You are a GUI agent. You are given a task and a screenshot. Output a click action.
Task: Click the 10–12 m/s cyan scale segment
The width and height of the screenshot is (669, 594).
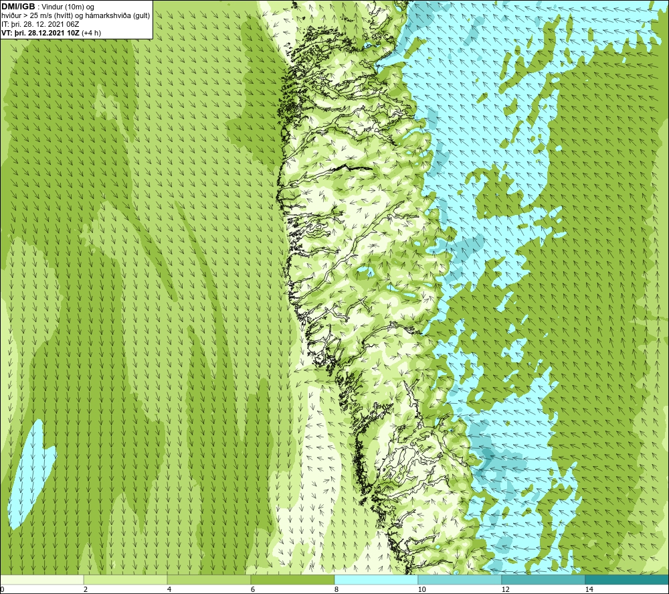point(460,579)
